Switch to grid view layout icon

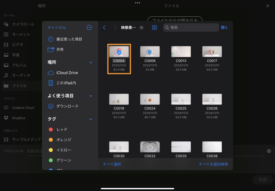[154, 28]
